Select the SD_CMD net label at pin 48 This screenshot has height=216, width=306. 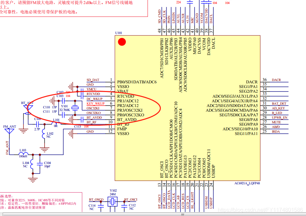159,16
